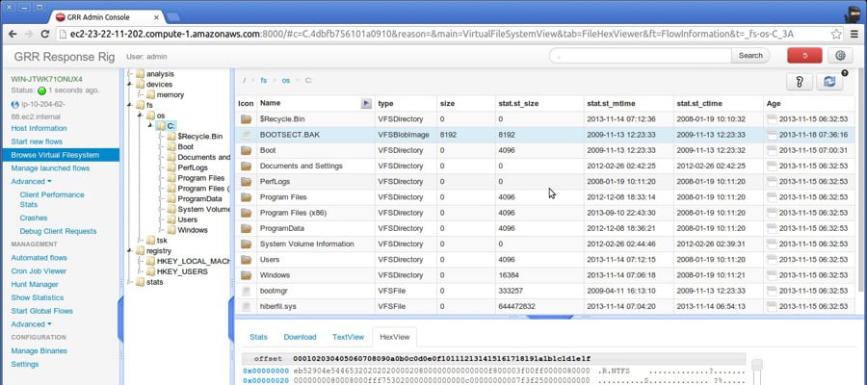This screenshot has height=385, width=867.
Task: Select memory node in tree
Action: [x=171, y=95]
